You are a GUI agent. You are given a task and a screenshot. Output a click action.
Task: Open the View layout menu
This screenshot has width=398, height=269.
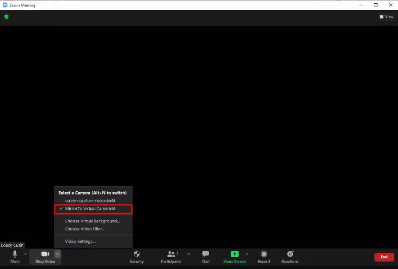pos(386,17)
